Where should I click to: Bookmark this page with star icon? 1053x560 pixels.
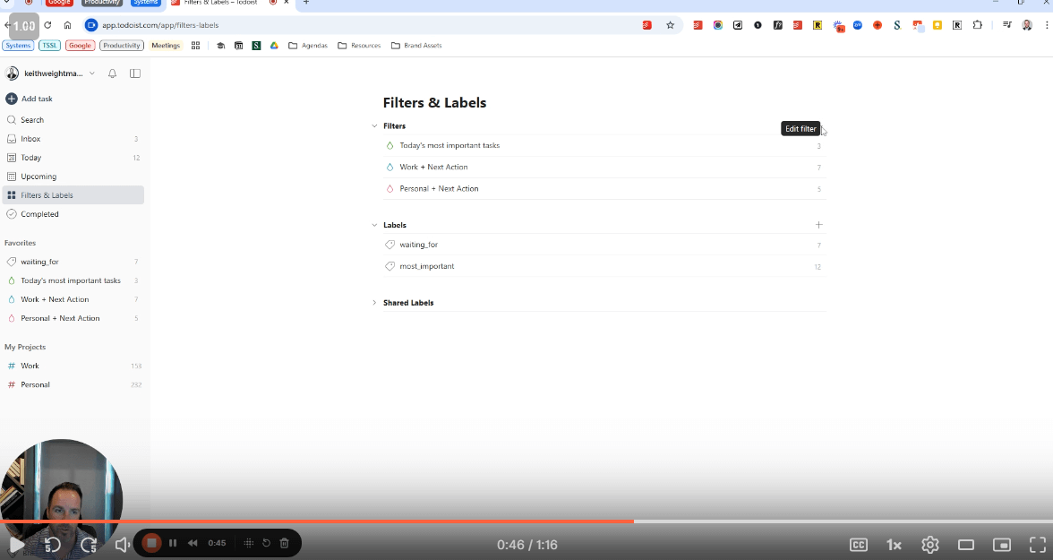point(670,25)
